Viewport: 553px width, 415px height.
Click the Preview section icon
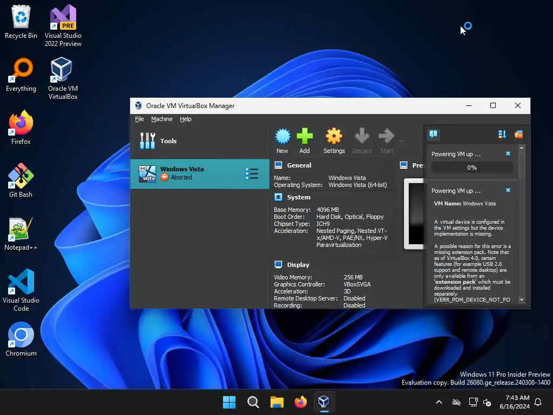point(404,165)
